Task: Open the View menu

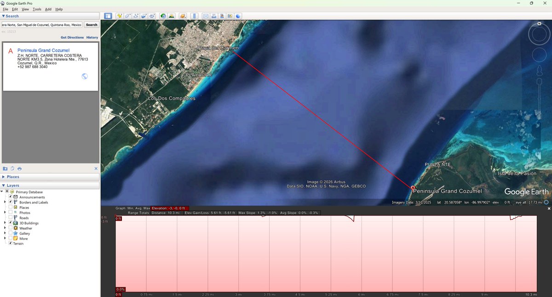Action: tap(25, 9)
